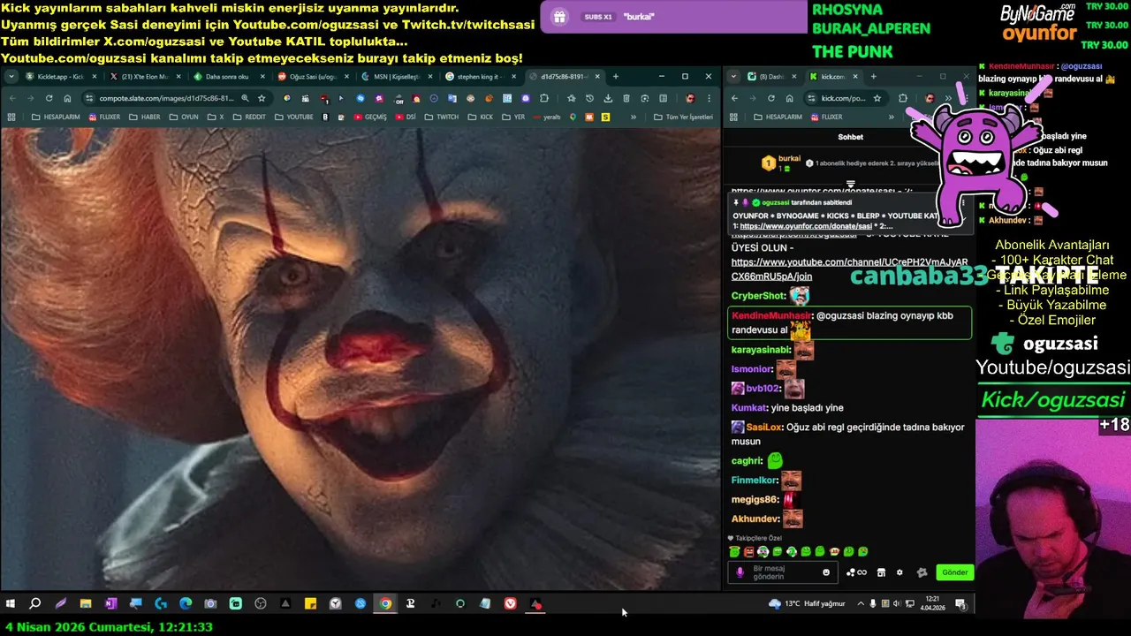Viewport: 1131px width, 636px height.
Task: Click the SasiLox username in chat
Action: pos(764,427)
